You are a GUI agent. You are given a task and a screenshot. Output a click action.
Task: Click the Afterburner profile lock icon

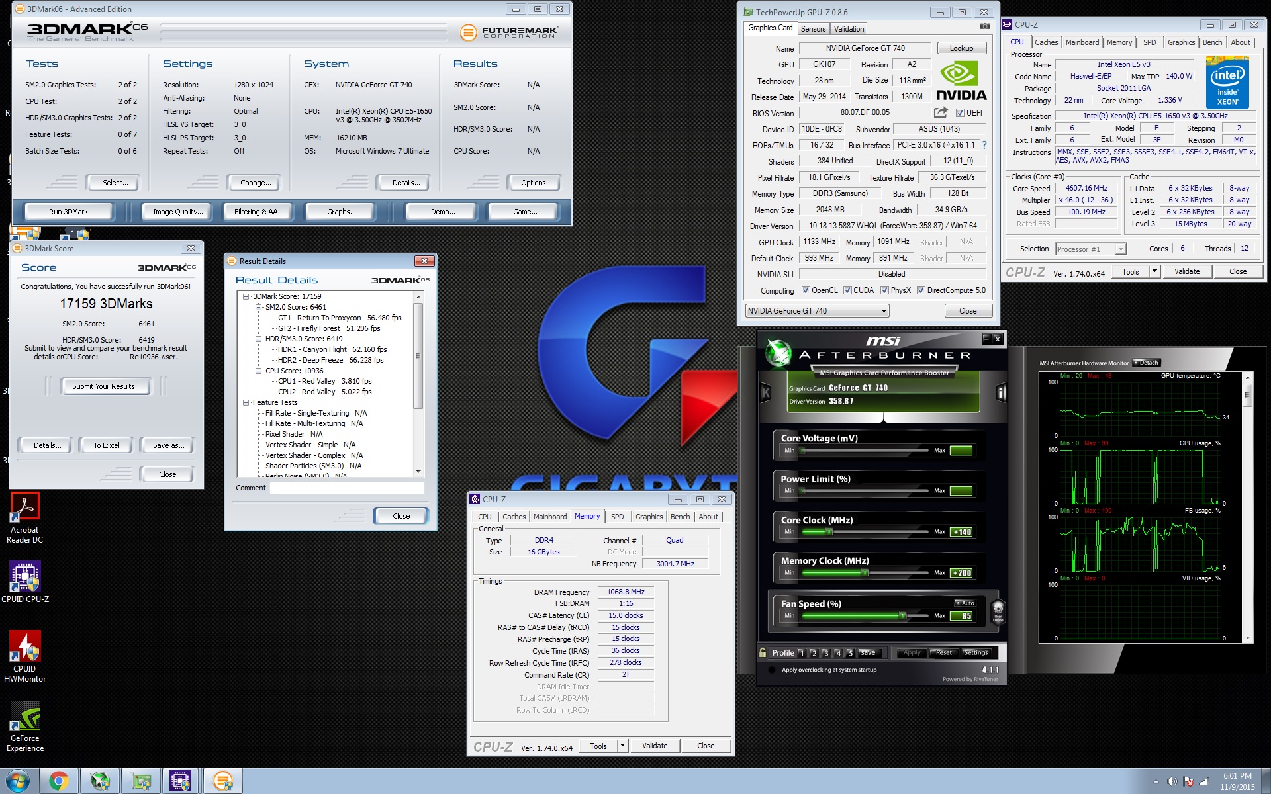[763, 652]
